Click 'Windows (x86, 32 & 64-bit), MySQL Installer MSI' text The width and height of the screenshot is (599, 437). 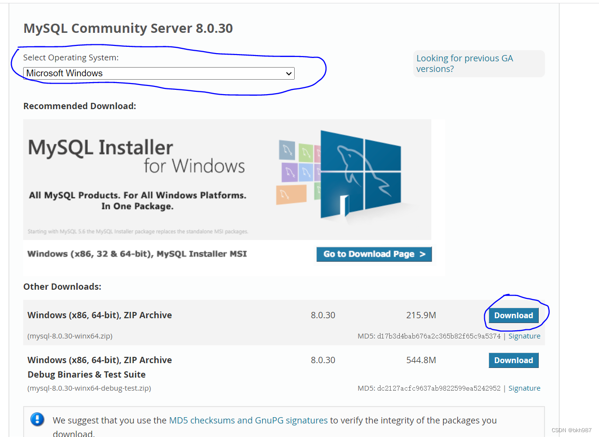(x=137, y=254)
